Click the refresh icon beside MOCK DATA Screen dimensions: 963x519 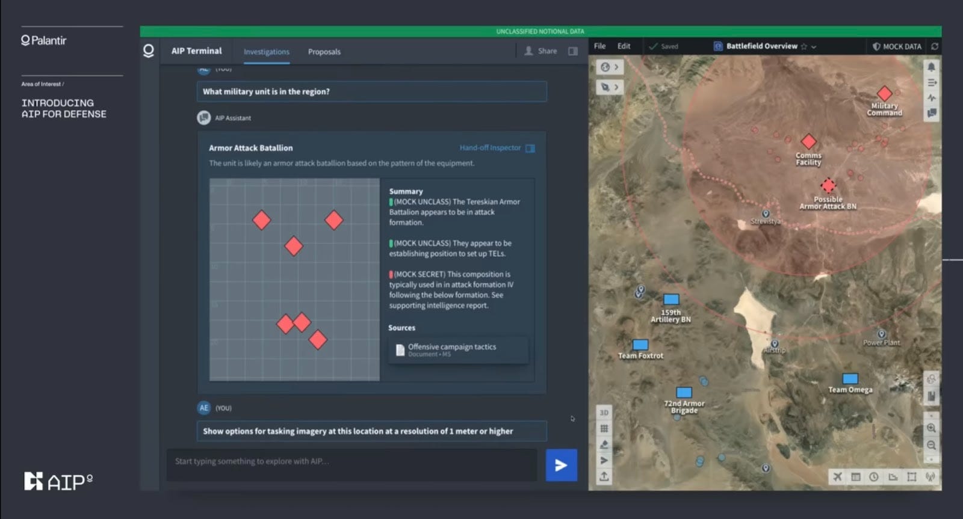(x=935, y=46)
